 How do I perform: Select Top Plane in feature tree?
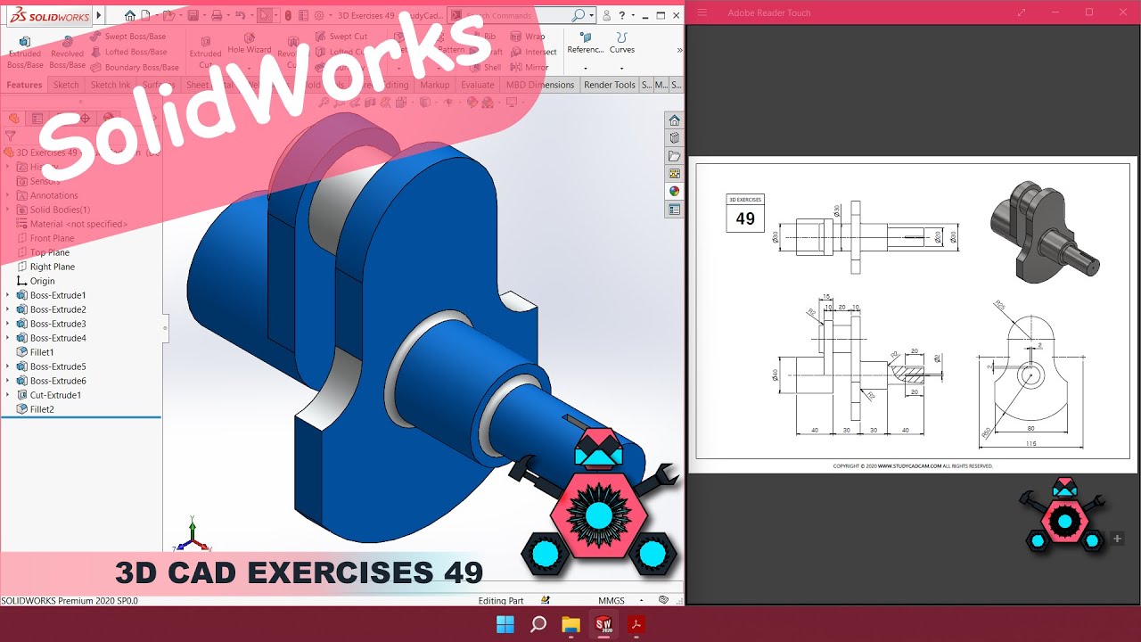44,252
